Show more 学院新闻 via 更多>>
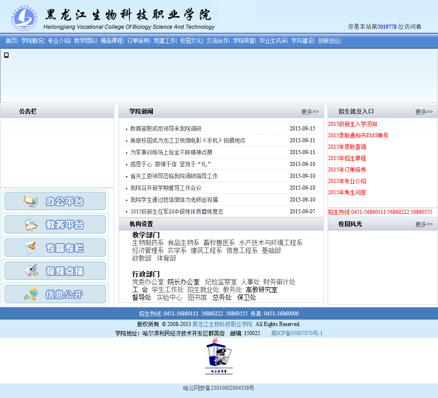 tap(310, 112)
